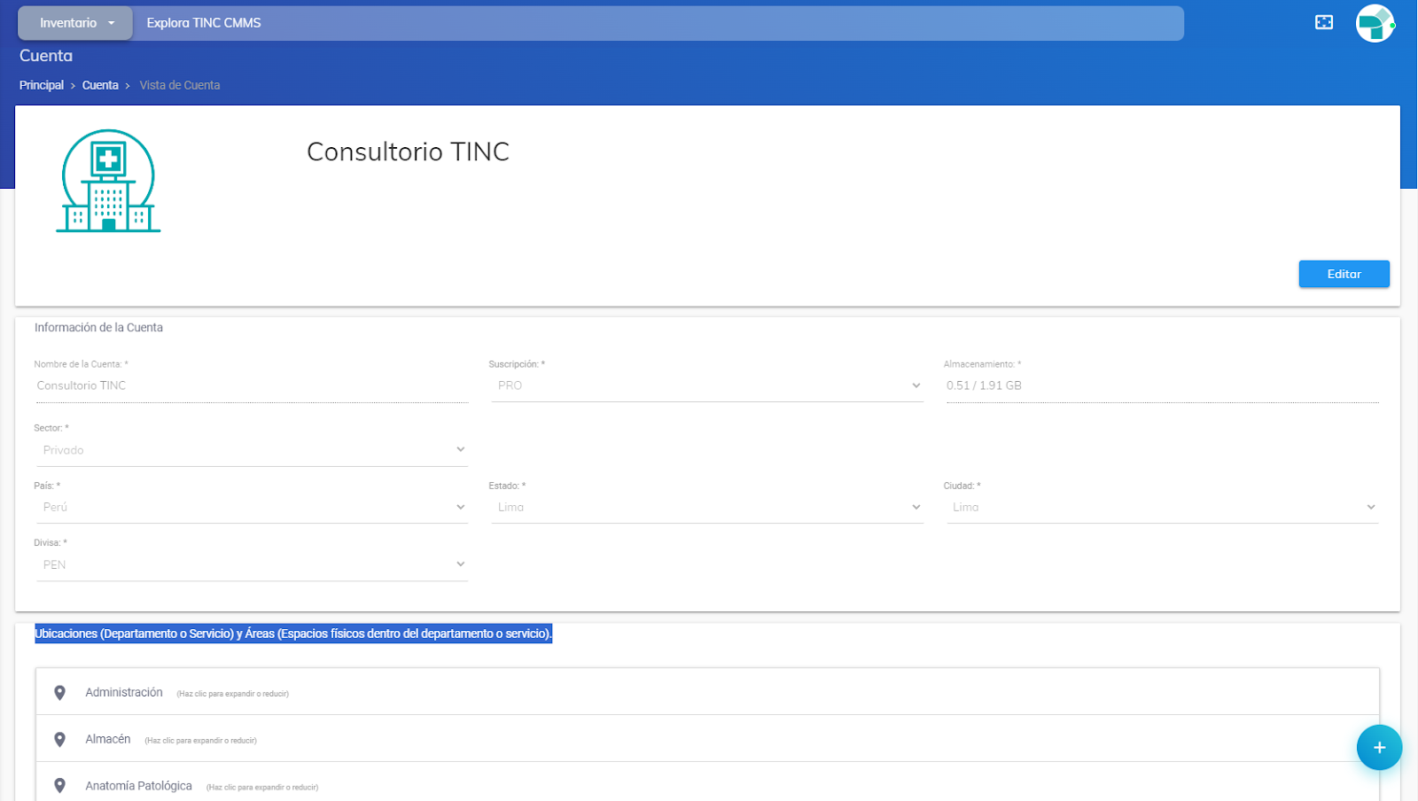Open the user profile avatar menu
The width and height of the screenshot is (1418, 801).
point(1374,24)
